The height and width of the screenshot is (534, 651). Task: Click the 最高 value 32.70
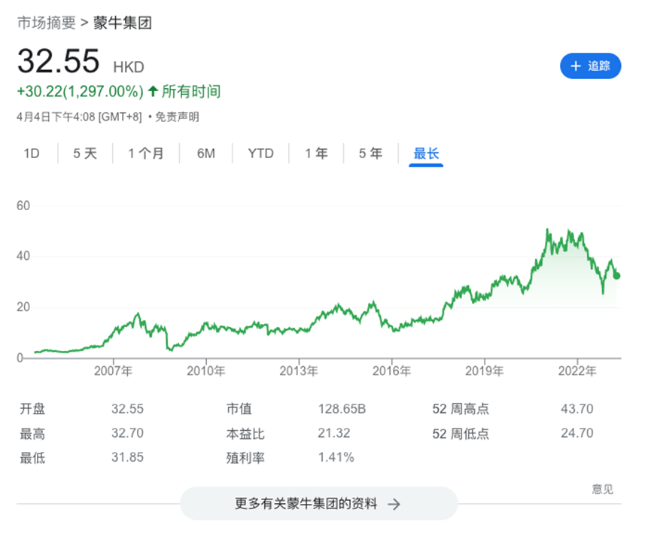click(127, 433)
